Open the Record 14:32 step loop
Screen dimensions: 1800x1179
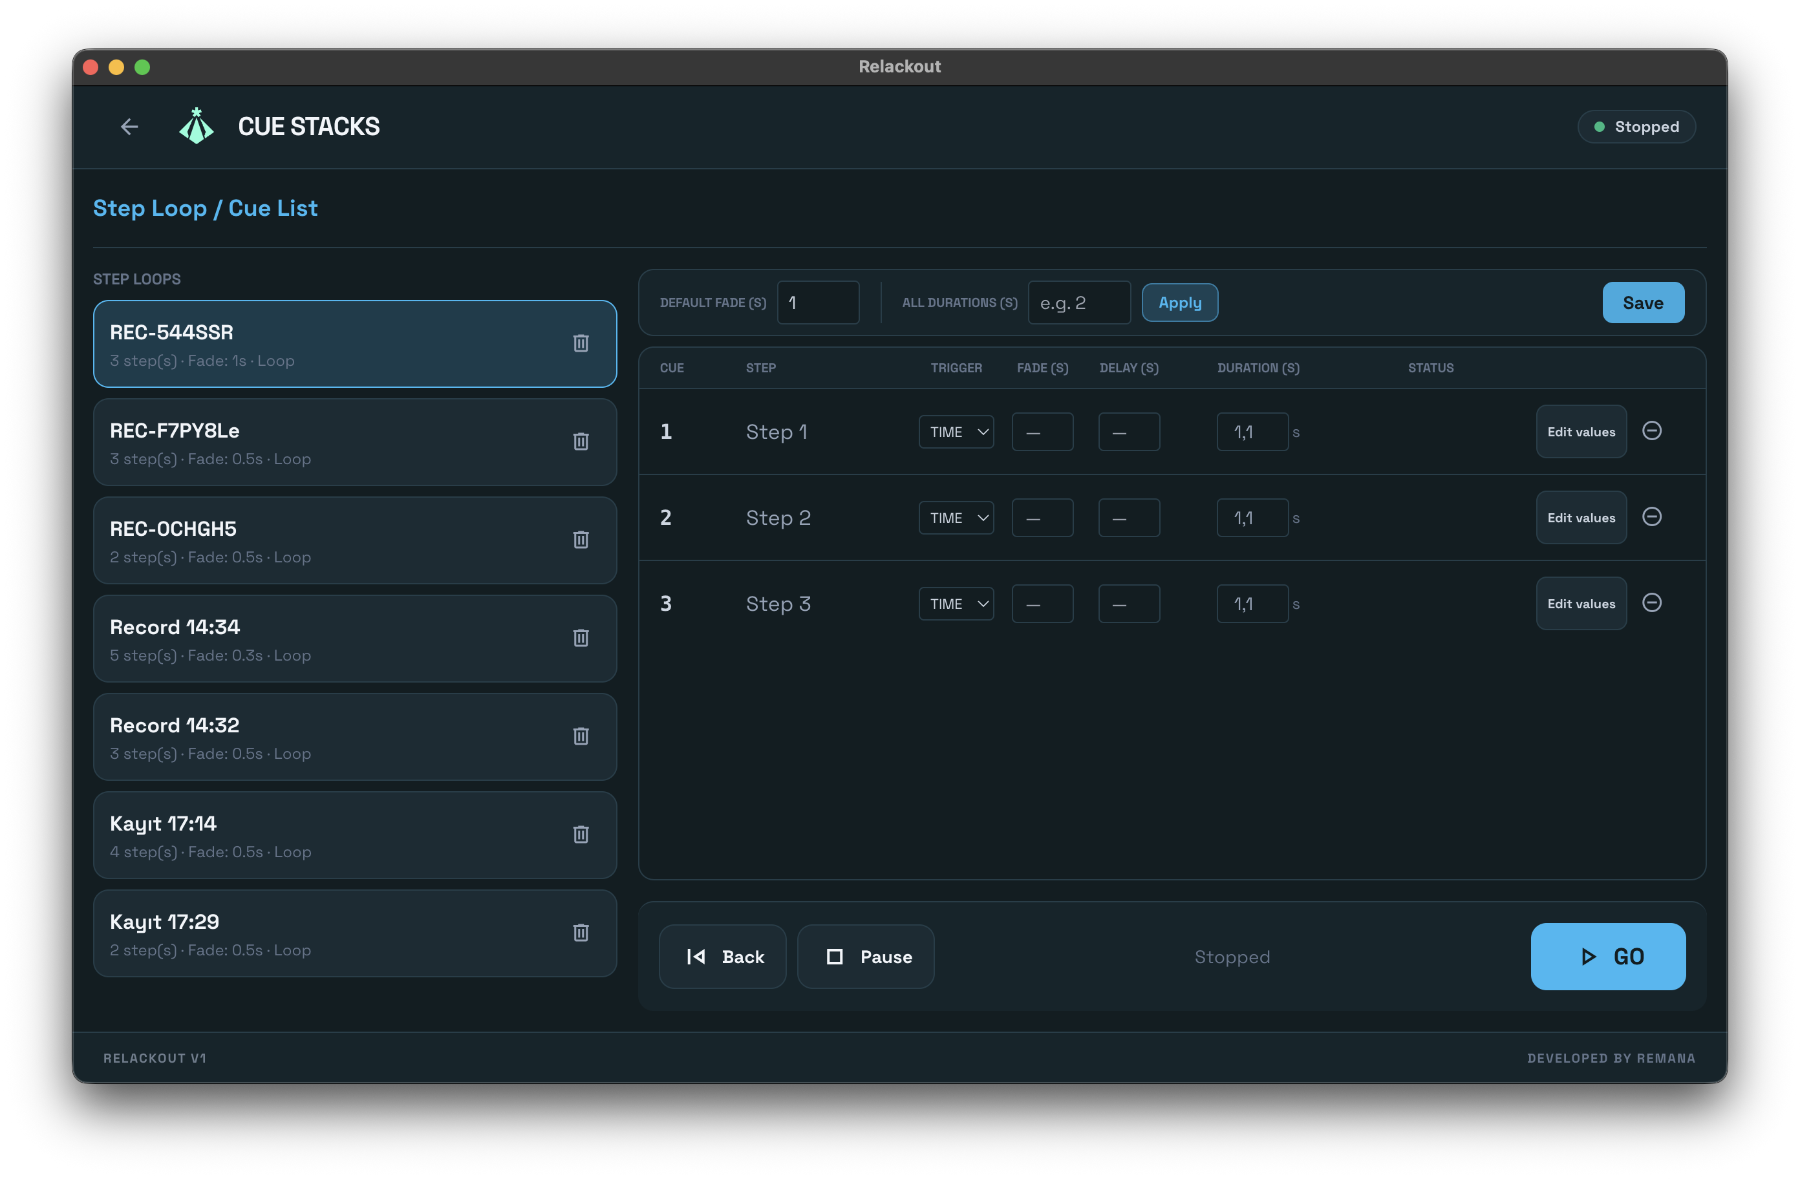[355, 738]
